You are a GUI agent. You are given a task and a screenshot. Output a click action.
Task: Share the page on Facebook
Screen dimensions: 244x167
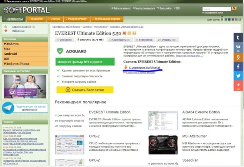tap(238, 67)
